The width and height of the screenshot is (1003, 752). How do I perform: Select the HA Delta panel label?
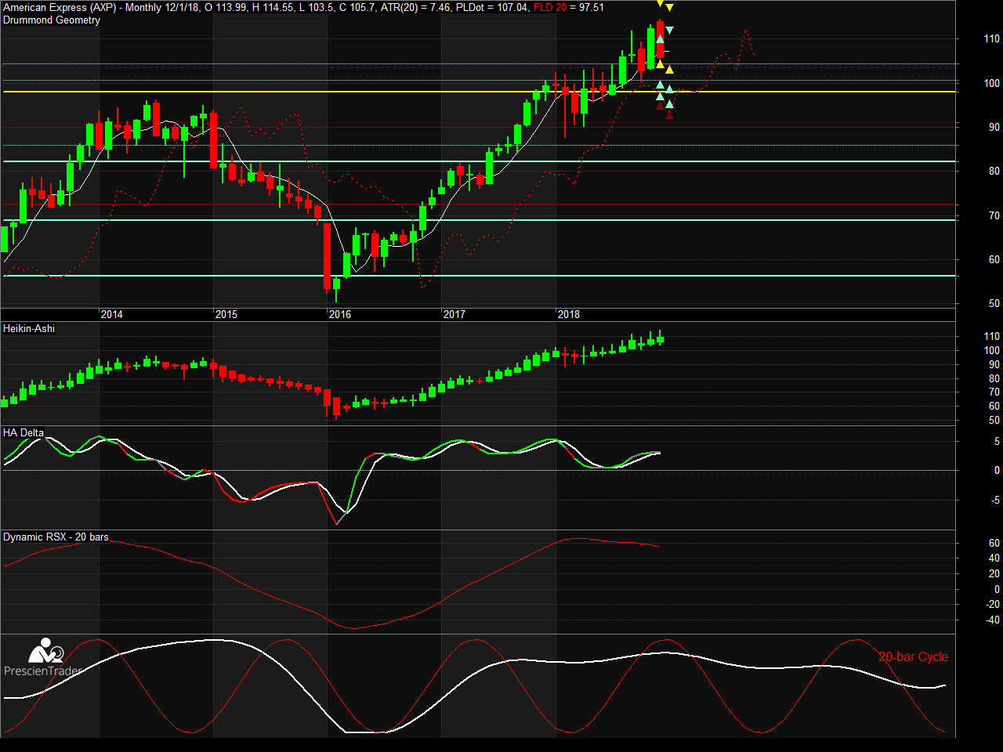[24, 433]
